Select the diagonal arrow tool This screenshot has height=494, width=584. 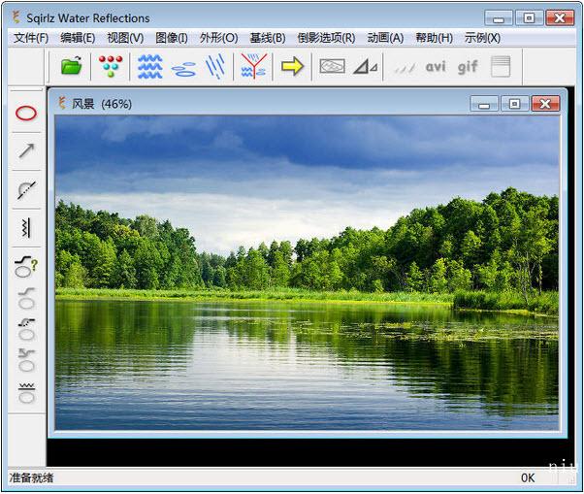pos(26,150)
